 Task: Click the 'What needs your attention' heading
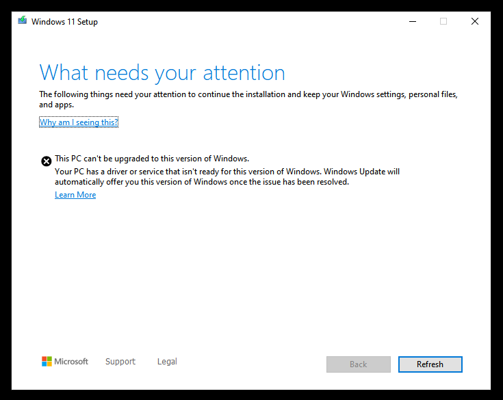point(162,72)
